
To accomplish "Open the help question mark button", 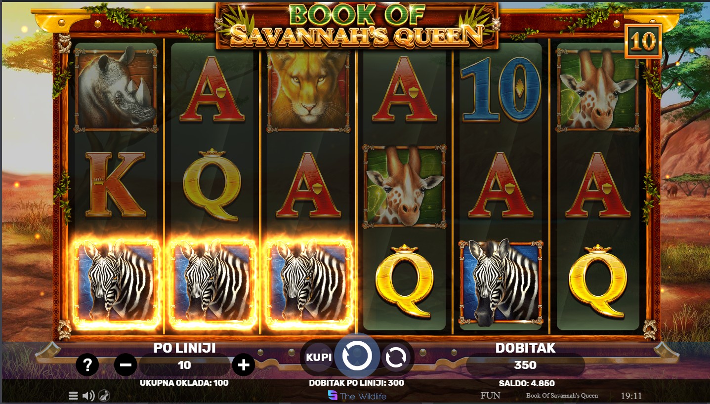I will pos(87,365).
